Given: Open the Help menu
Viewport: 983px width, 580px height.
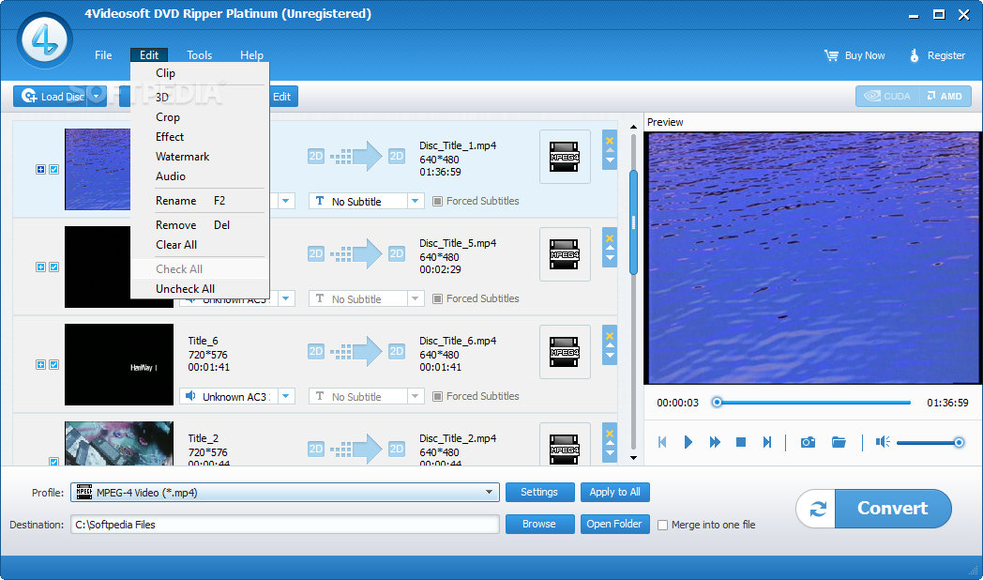Looking at the screenshot, I should (251, 55).
